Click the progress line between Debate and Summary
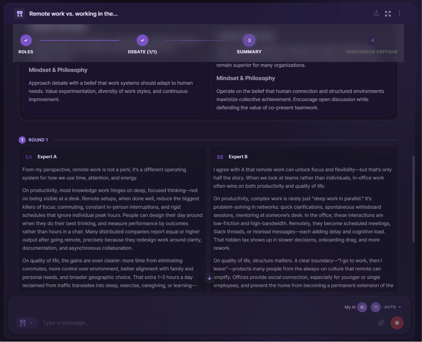The height and width of the screenshot is (342, 422). (196, 41)
